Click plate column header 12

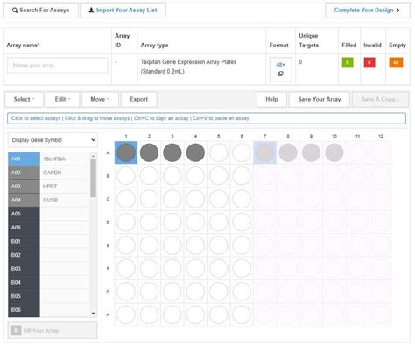point(381,136)
